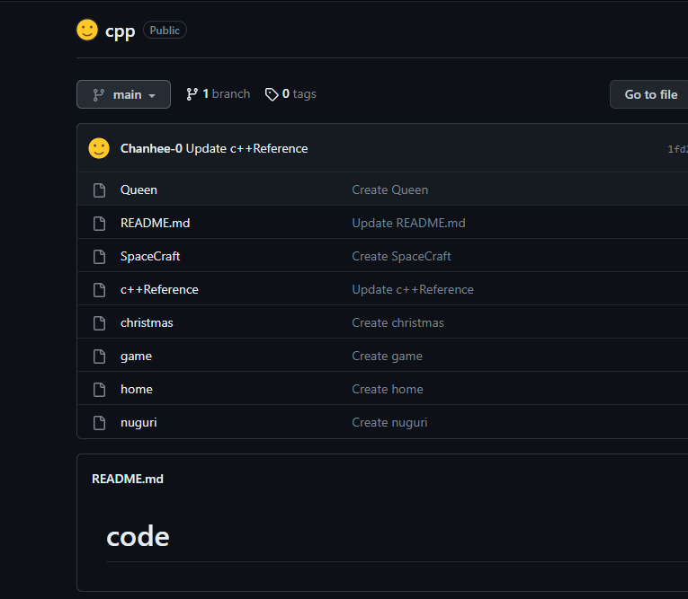Click the file icon next to christmas
This screenshot has height=599, width=688.
click(x=101, y=322)
